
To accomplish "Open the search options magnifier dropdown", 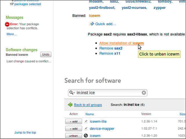I will click(72, 93).
